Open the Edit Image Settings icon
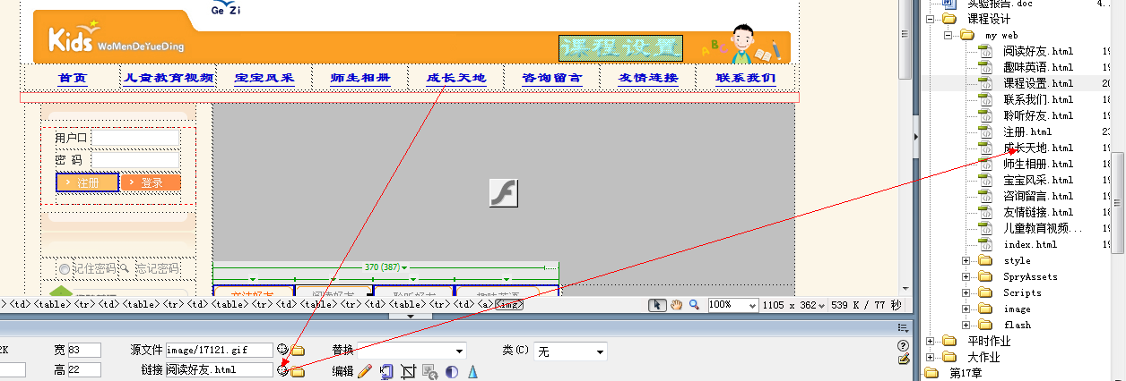The width and height of the screenshot is (1126, 381). (x=386, y=371)
